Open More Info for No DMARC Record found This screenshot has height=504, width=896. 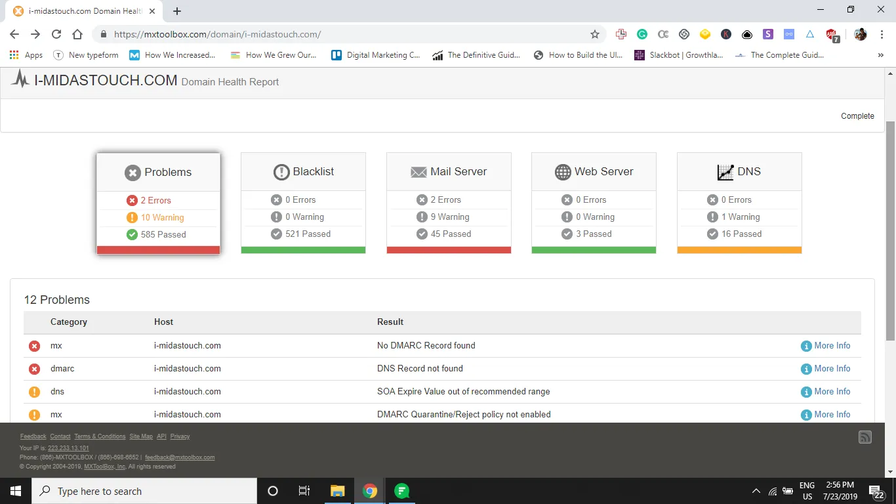click(826, 345)
